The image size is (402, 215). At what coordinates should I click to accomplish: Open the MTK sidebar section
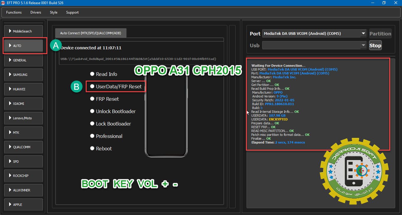24,132
